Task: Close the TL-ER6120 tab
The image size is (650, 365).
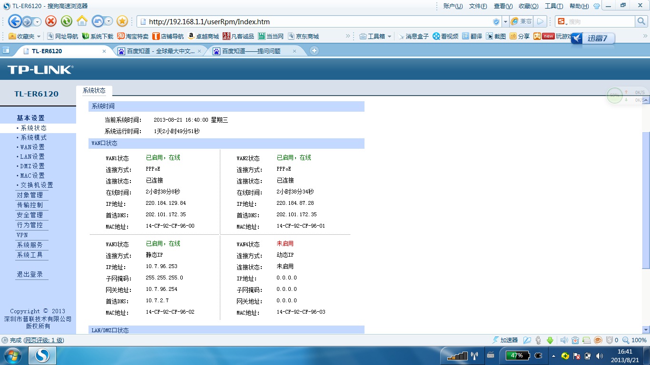Action: pyautogui.click(x=104, y=51)
